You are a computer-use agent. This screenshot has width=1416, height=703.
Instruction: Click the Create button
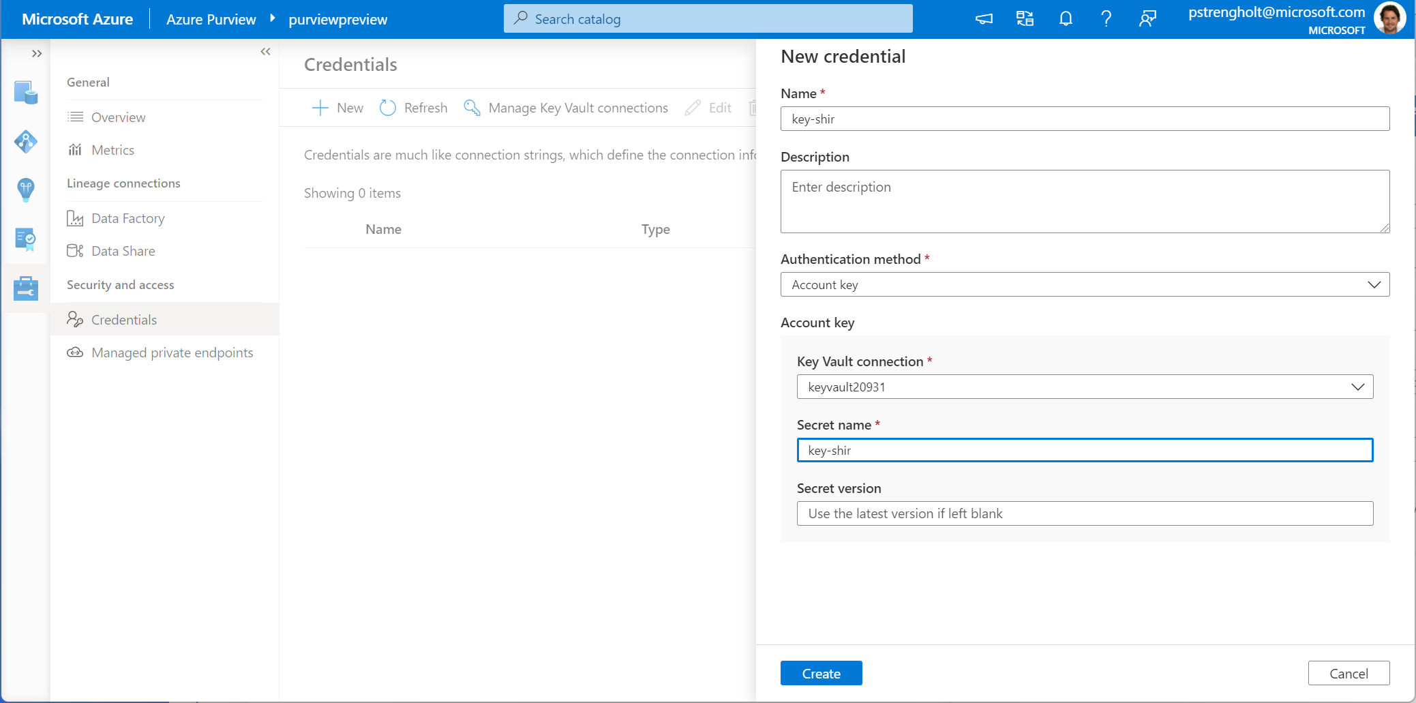[821, 673]
